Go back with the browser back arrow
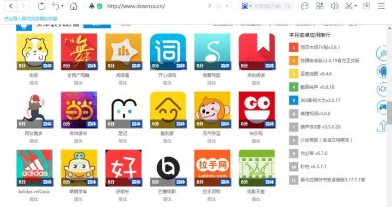Viewport: 392px width, 207px height. click(11, 6)
